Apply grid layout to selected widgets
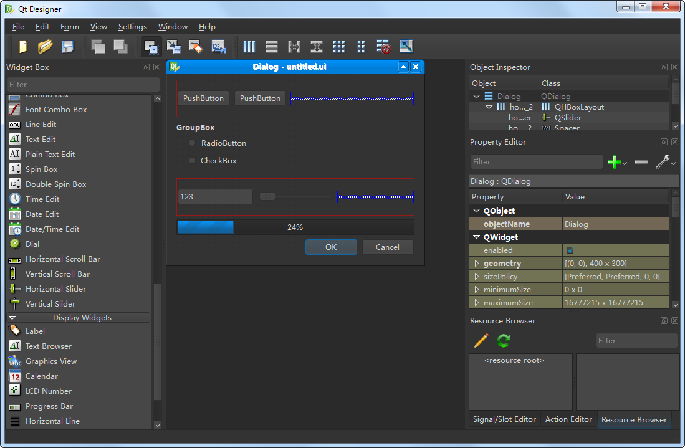This screenshot has width=685, height=448. tap(339, 46)
